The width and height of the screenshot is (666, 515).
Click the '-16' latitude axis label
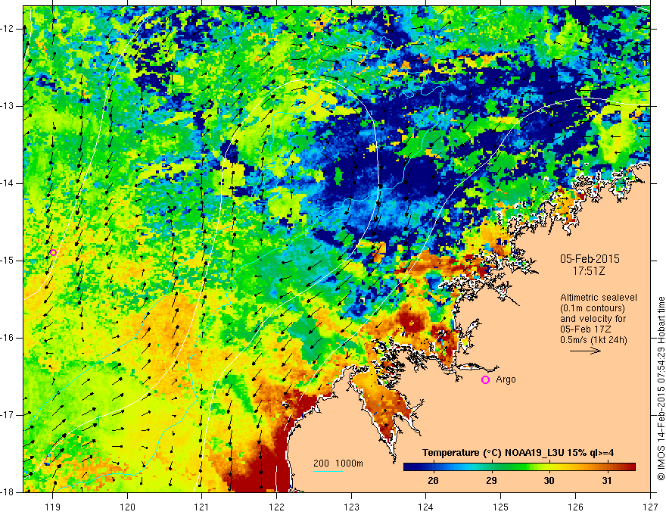pos(8,338)
